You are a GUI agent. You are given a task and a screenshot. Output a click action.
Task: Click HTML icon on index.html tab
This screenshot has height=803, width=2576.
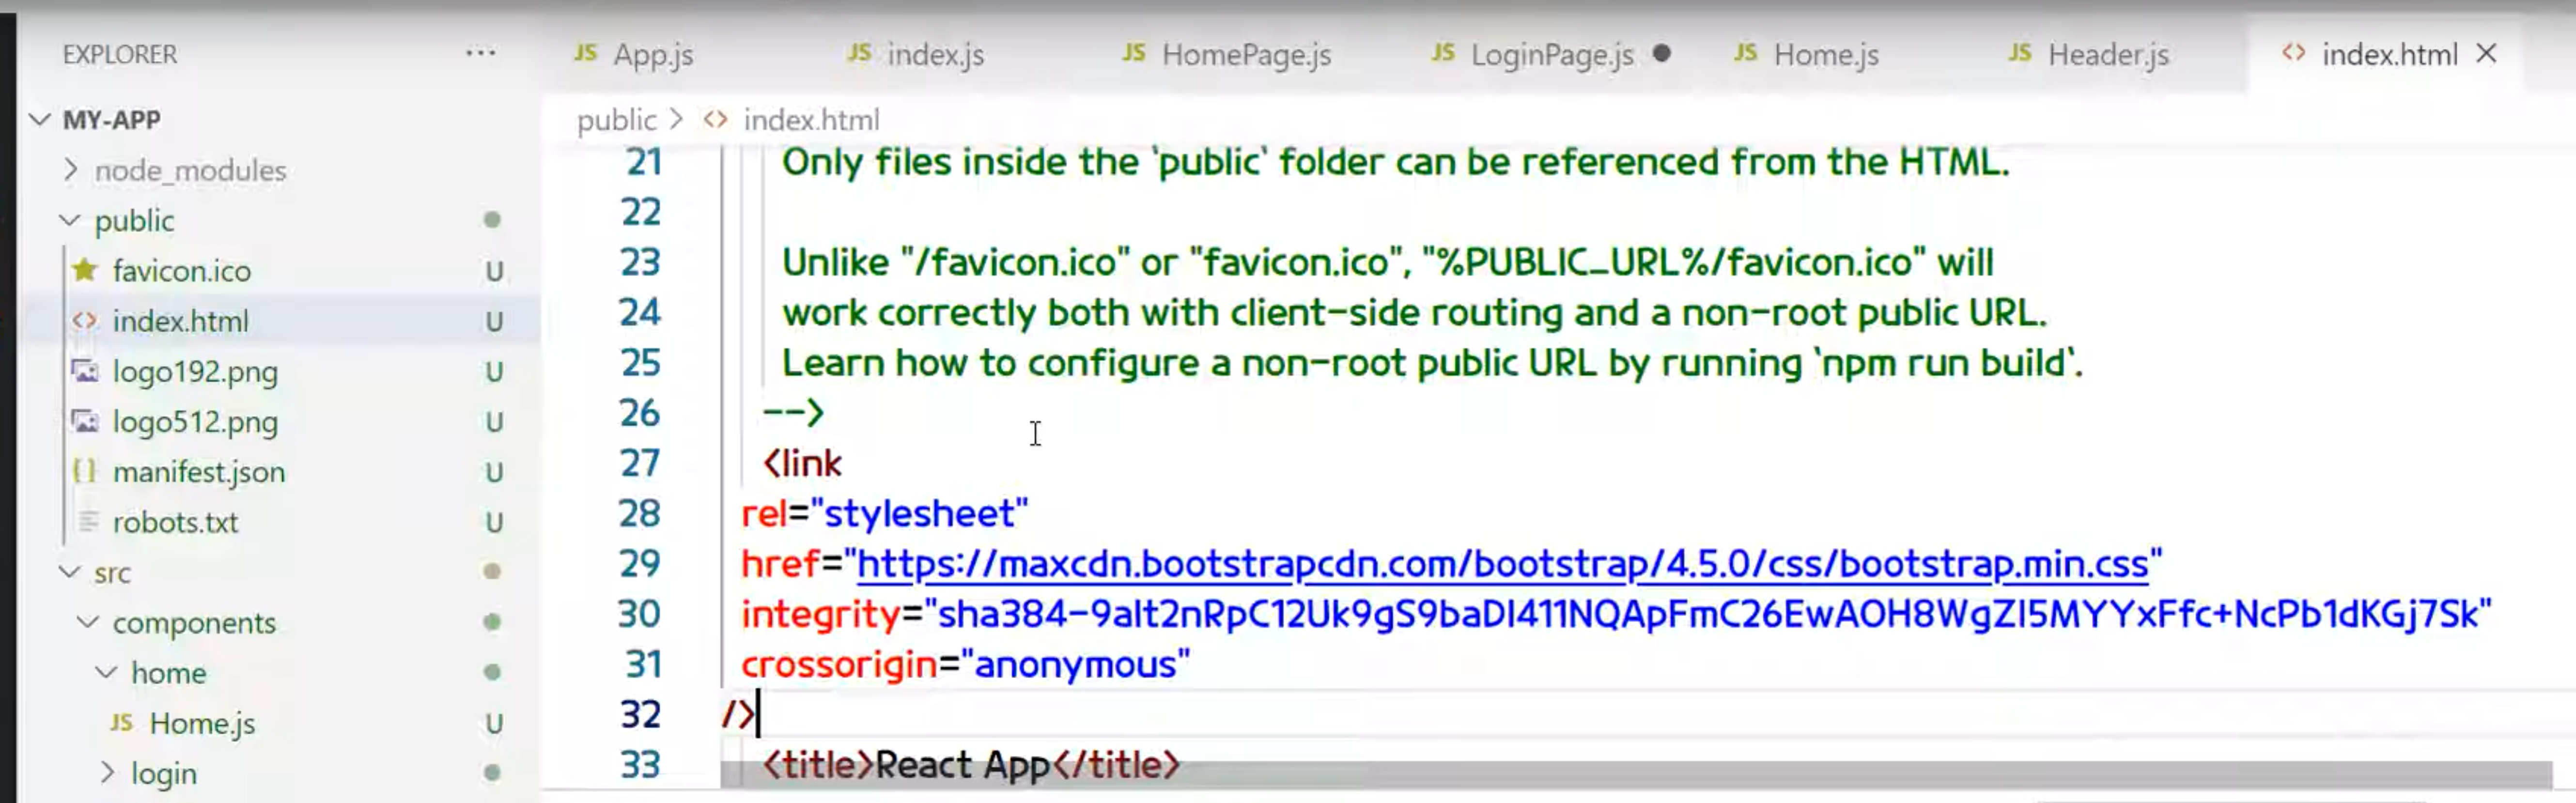2294,53
